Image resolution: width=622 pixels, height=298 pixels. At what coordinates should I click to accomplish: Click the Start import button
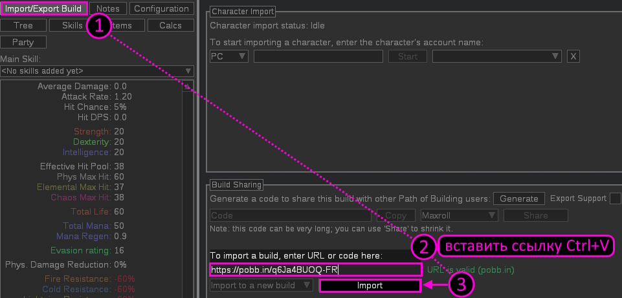(407, 56)
